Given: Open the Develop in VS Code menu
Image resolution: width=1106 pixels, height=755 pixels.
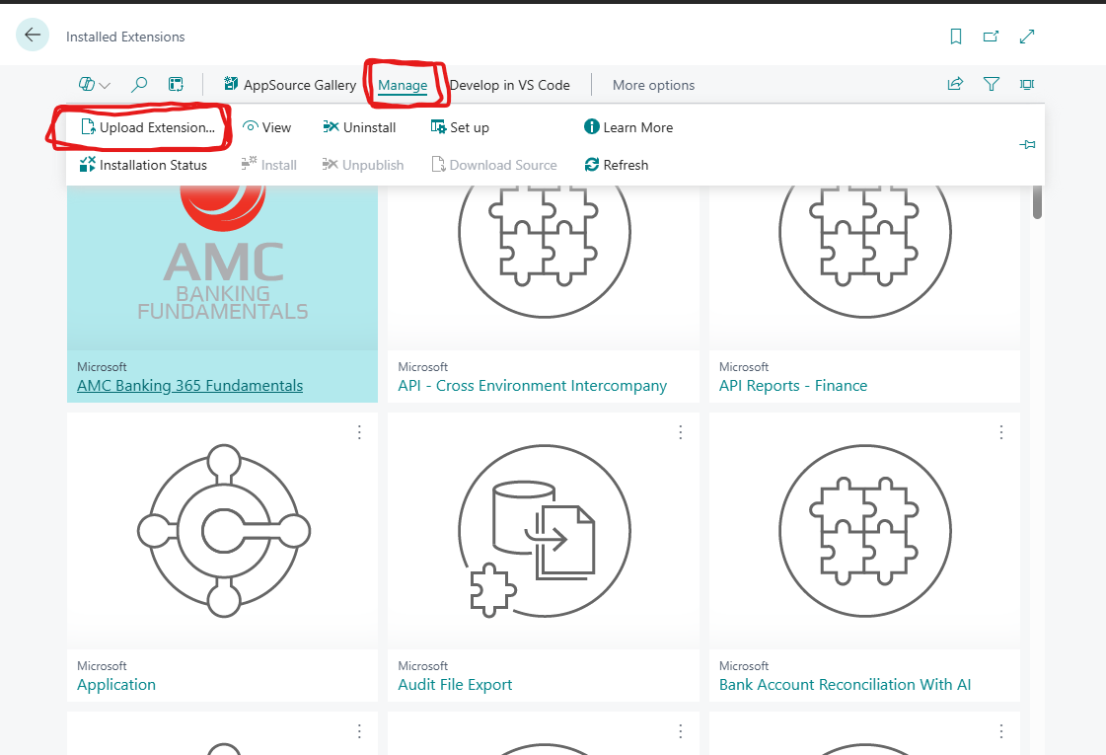Looking at the screenshot, I should (x=510, y=86).
